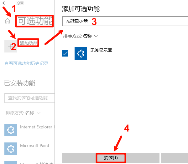The width and height of the screenshot is (188, 164).
Task: Click the plus icon to add feature
Action: point(11,46)
